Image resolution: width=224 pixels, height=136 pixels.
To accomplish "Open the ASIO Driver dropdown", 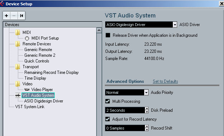I will [x=175, y=25].
